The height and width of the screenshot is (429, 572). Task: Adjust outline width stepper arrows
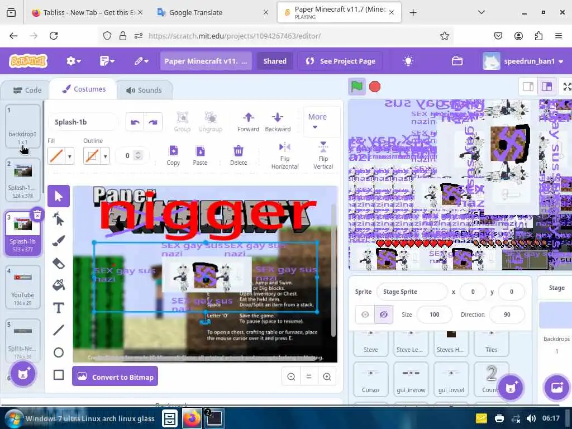tap(138, 155)
